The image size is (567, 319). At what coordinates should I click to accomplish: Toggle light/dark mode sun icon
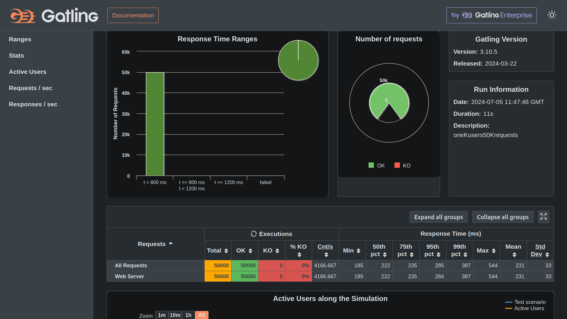pos(552,15)
